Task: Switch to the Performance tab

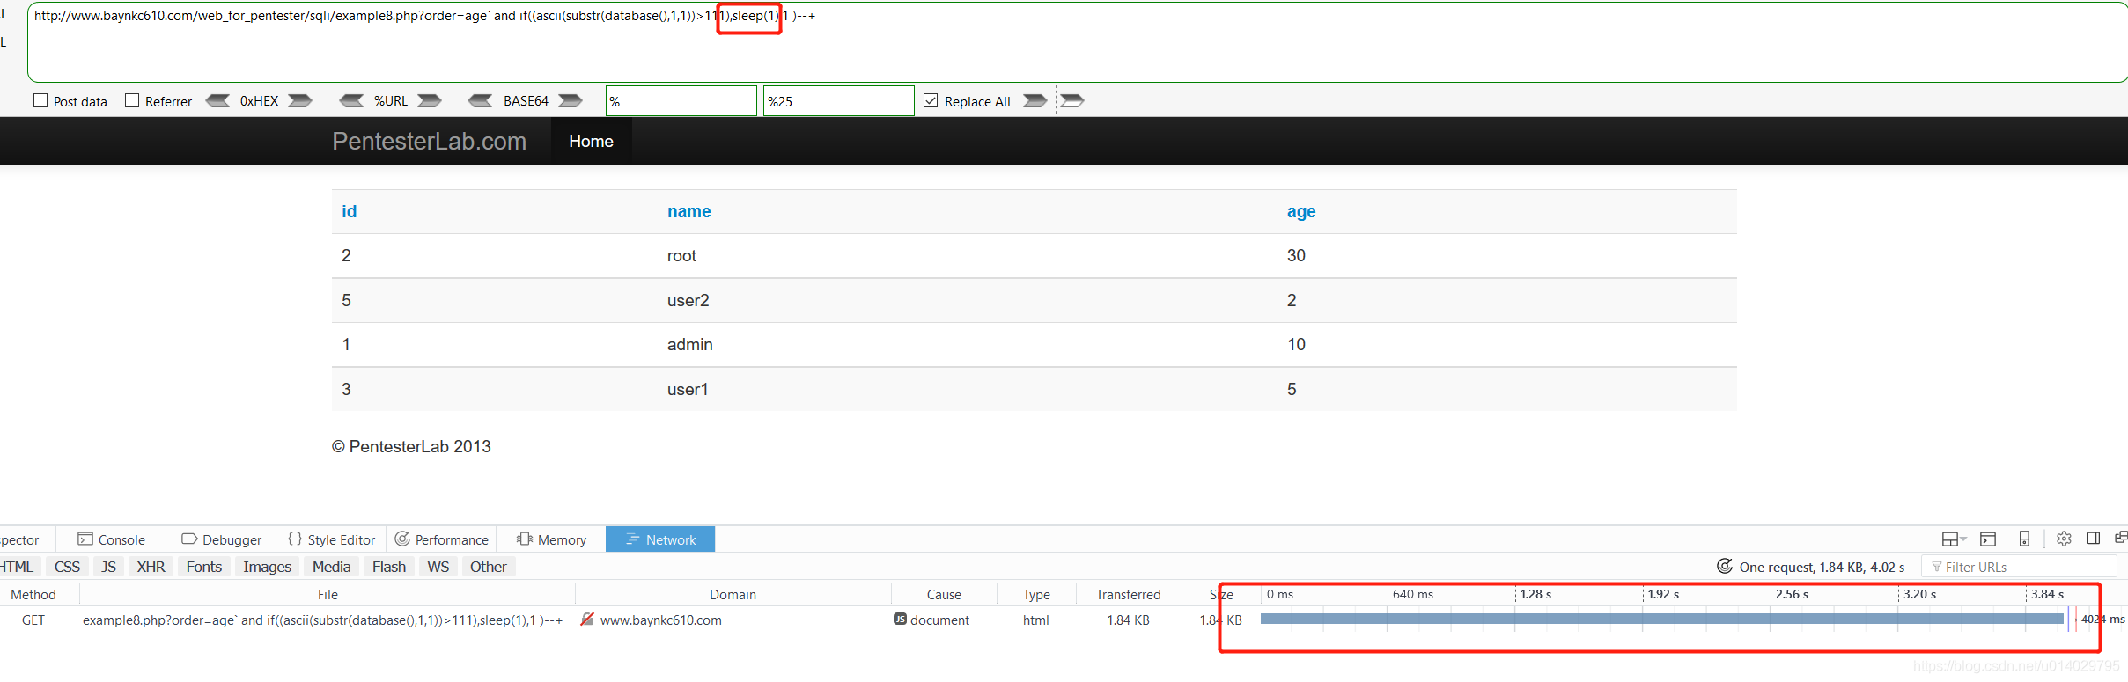Action: click(x=441, y=539)
